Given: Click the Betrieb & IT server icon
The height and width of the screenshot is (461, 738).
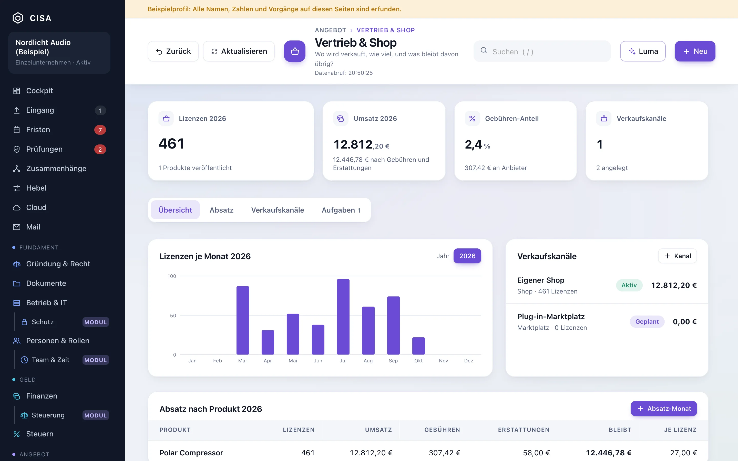Looking at the screenshot, I should [x=16, y=303].
